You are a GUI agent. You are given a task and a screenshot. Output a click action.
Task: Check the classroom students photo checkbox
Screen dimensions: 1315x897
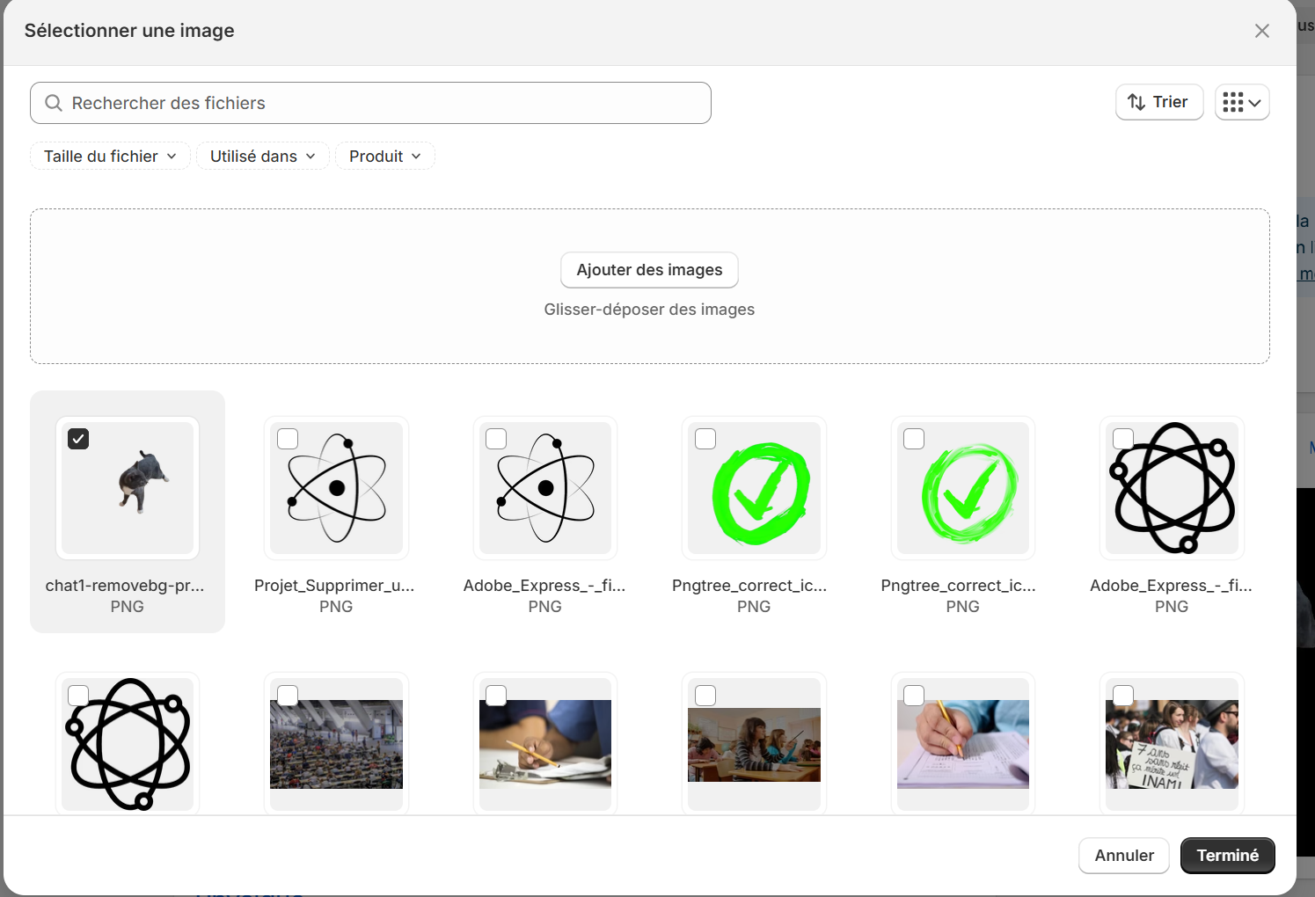pyautogui.click(x=705, y=696)
